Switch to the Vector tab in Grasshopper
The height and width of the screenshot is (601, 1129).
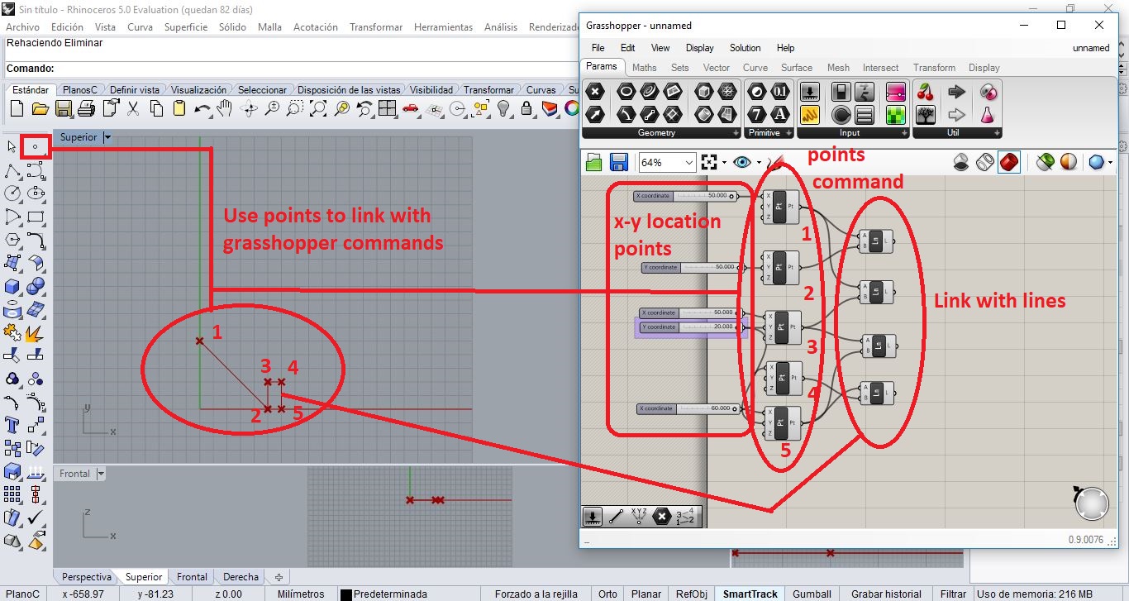(x=717, y=68)
